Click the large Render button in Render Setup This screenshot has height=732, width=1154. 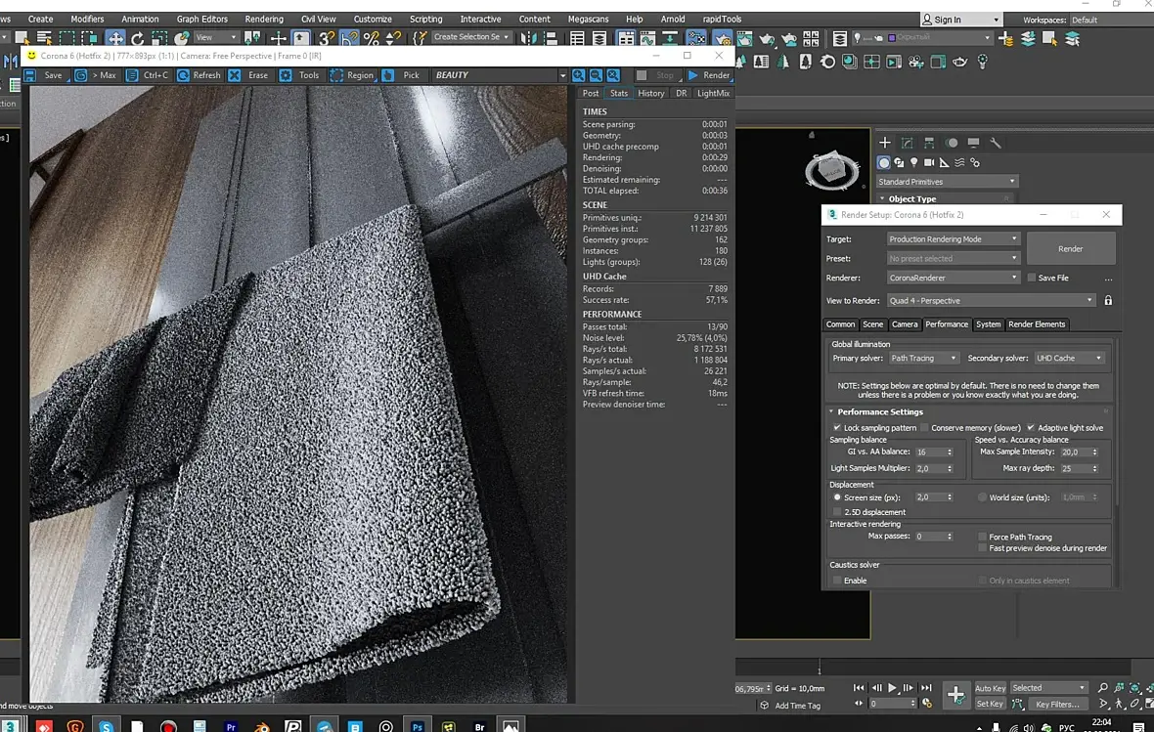(1070, 248)
